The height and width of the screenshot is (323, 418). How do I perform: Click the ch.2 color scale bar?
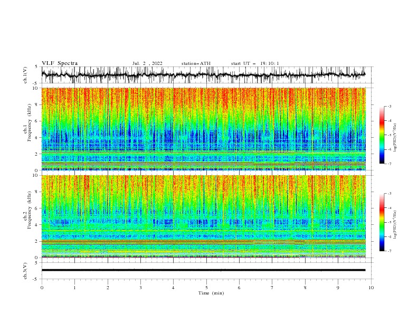pyautogui.click(x=382, y=222)
